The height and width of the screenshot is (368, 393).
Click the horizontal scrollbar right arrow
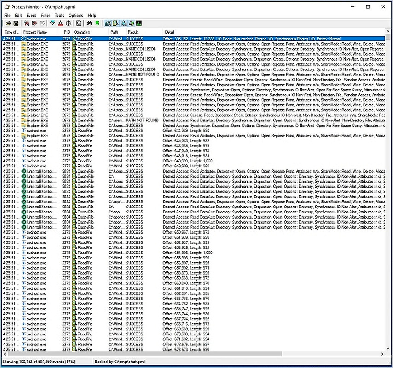tap(382, 354)
